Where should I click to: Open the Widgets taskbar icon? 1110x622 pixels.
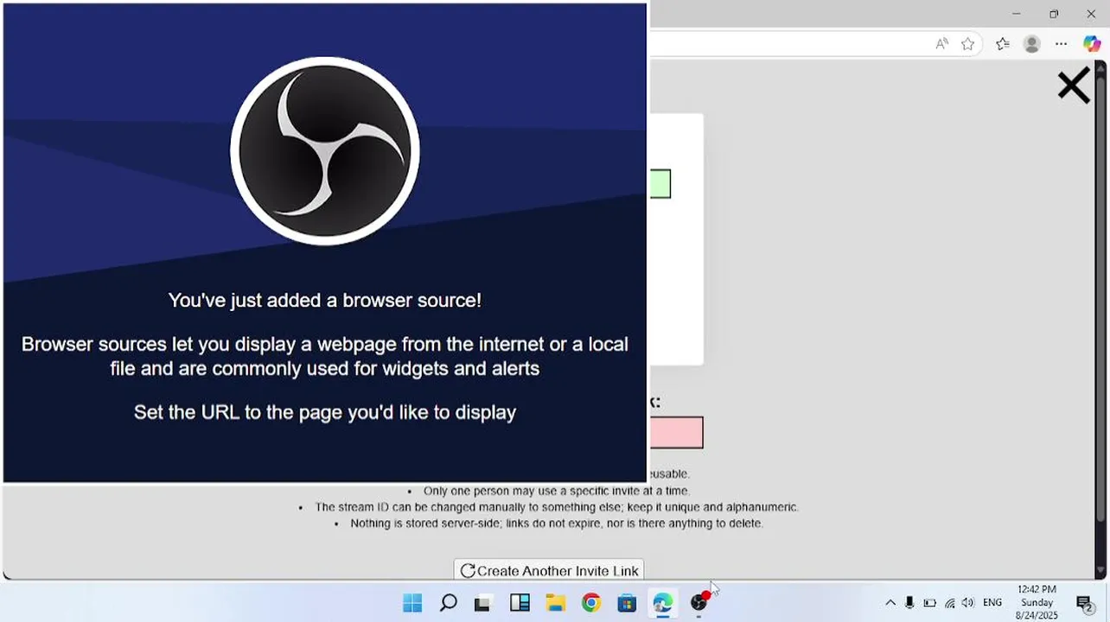(x=520, y=603)
